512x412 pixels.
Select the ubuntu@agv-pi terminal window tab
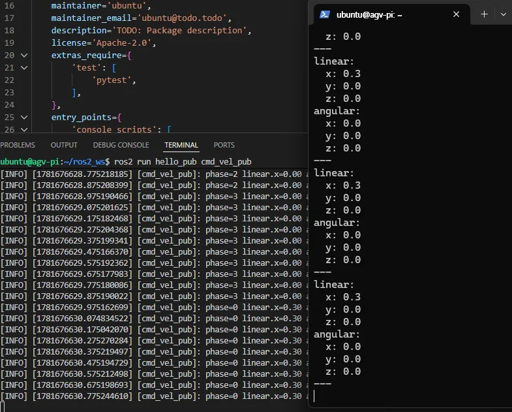pyautogui.click(x=392, y=15)
